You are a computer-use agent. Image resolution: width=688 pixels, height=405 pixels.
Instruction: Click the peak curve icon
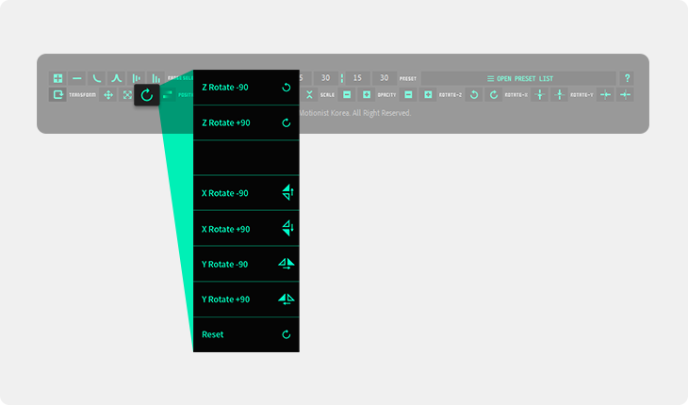click(x=116, y=78)
